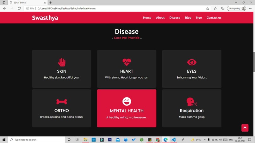The width and height of the screenshot is (255, 143).
Task: Click the 'Cure We Provide' subtitle
Action: 127,38
